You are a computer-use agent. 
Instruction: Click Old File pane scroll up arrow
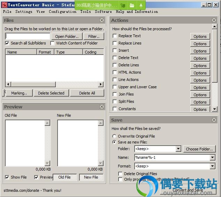[47, 123]
